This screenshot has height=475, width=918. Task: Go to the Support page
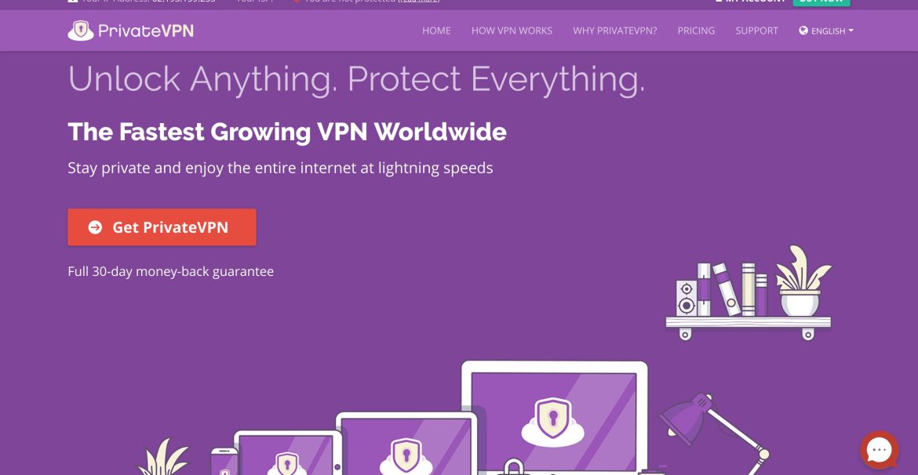coord(756,31)
